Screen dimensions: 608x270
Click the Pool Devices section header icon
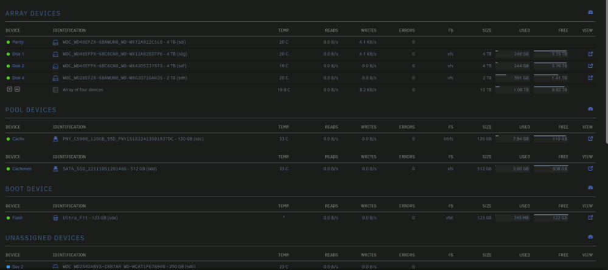pos(590,109)
